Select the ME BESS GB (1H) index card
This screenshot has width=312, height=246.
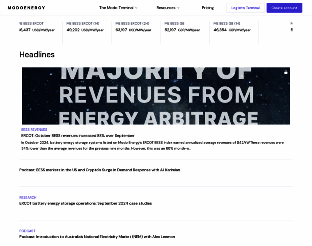click(x=234, y=32)
